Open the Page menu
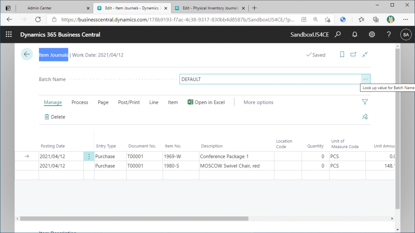The height and width of the screenshot is (233, 415). click(x=103, y=102)
